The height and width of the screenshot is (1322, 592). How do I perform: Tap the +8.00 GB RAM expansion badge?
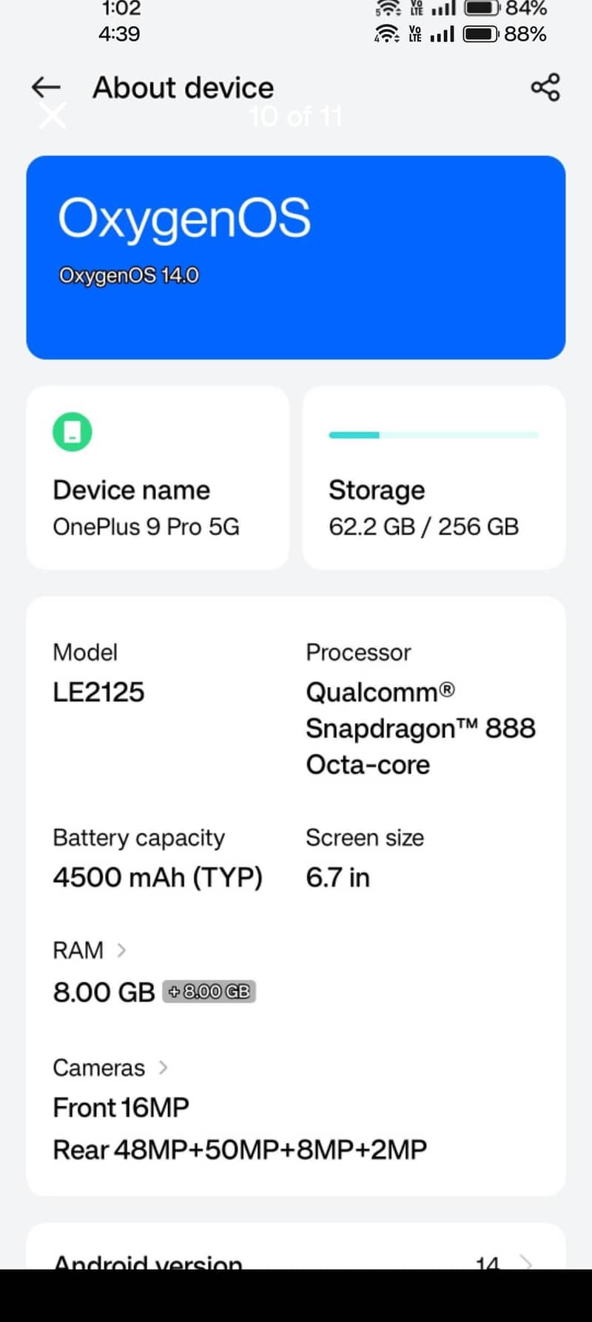[x=209, y=992]
